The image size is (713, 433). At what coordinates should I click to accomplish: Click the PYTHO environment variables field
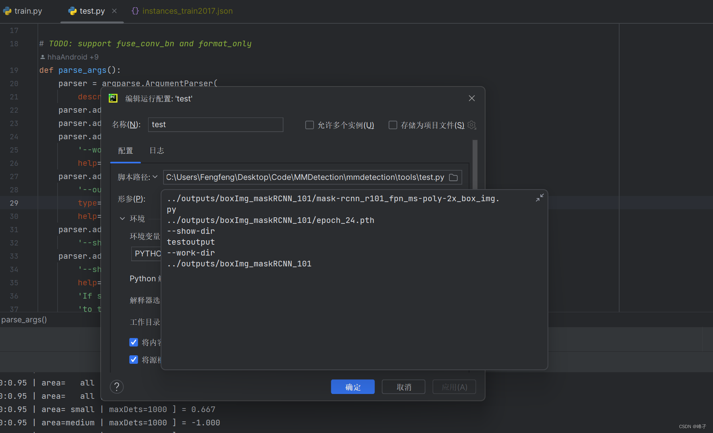[147, 254]
